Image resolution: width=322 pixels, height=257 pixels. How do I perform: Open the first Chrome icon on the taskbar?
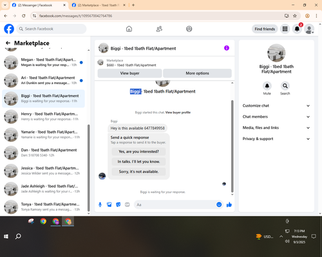tap(43, 221)
